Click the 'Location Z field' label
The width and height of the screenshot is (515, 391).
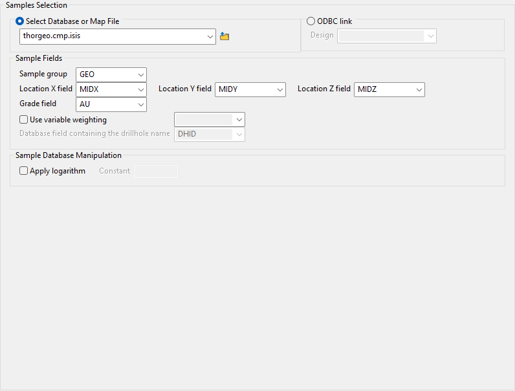coord(324,89)
